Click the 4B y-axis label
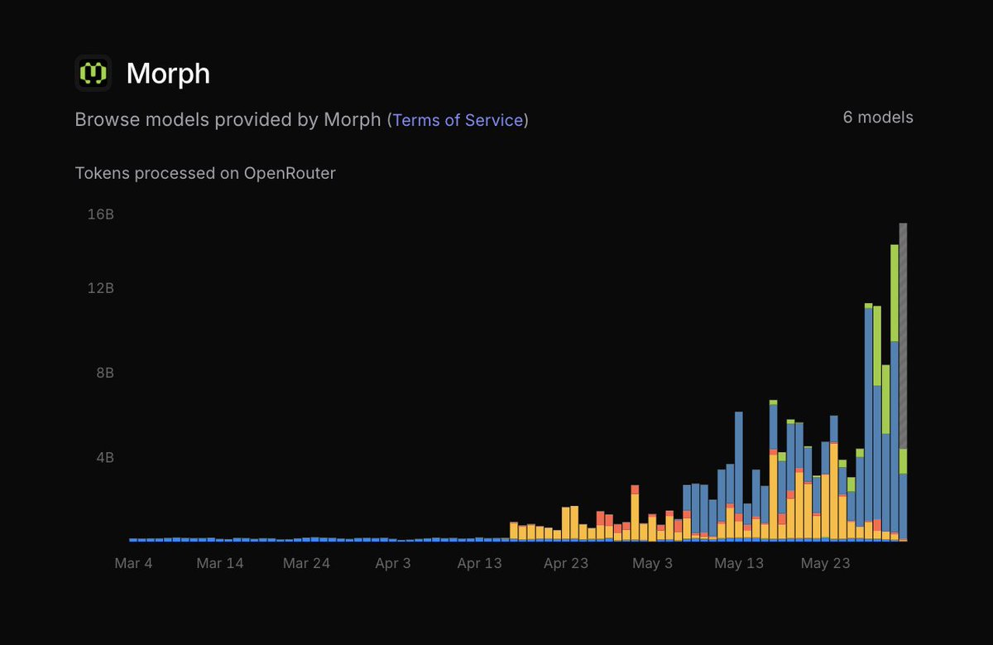The width and height of the screenshot is (993, 645). [x=104, y=457]
